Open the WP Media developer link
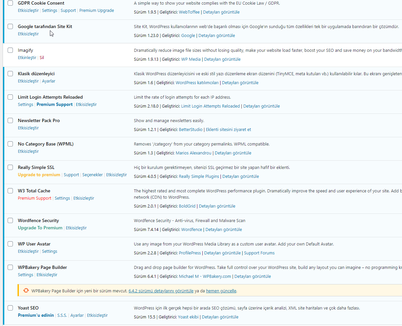The image size is (402, 326). [x=191, y=59]
